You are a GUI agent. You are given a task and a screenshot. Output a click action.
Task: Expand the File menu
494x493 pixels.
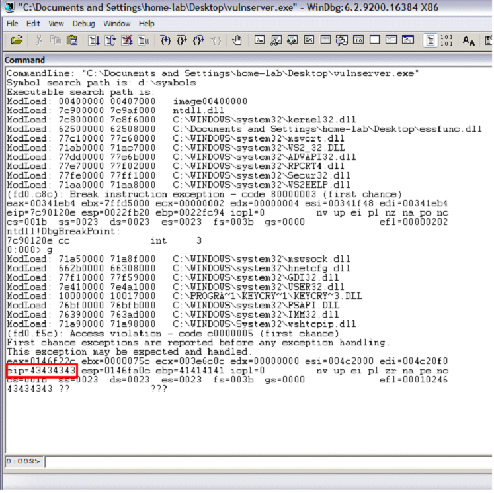pos(13,24)
